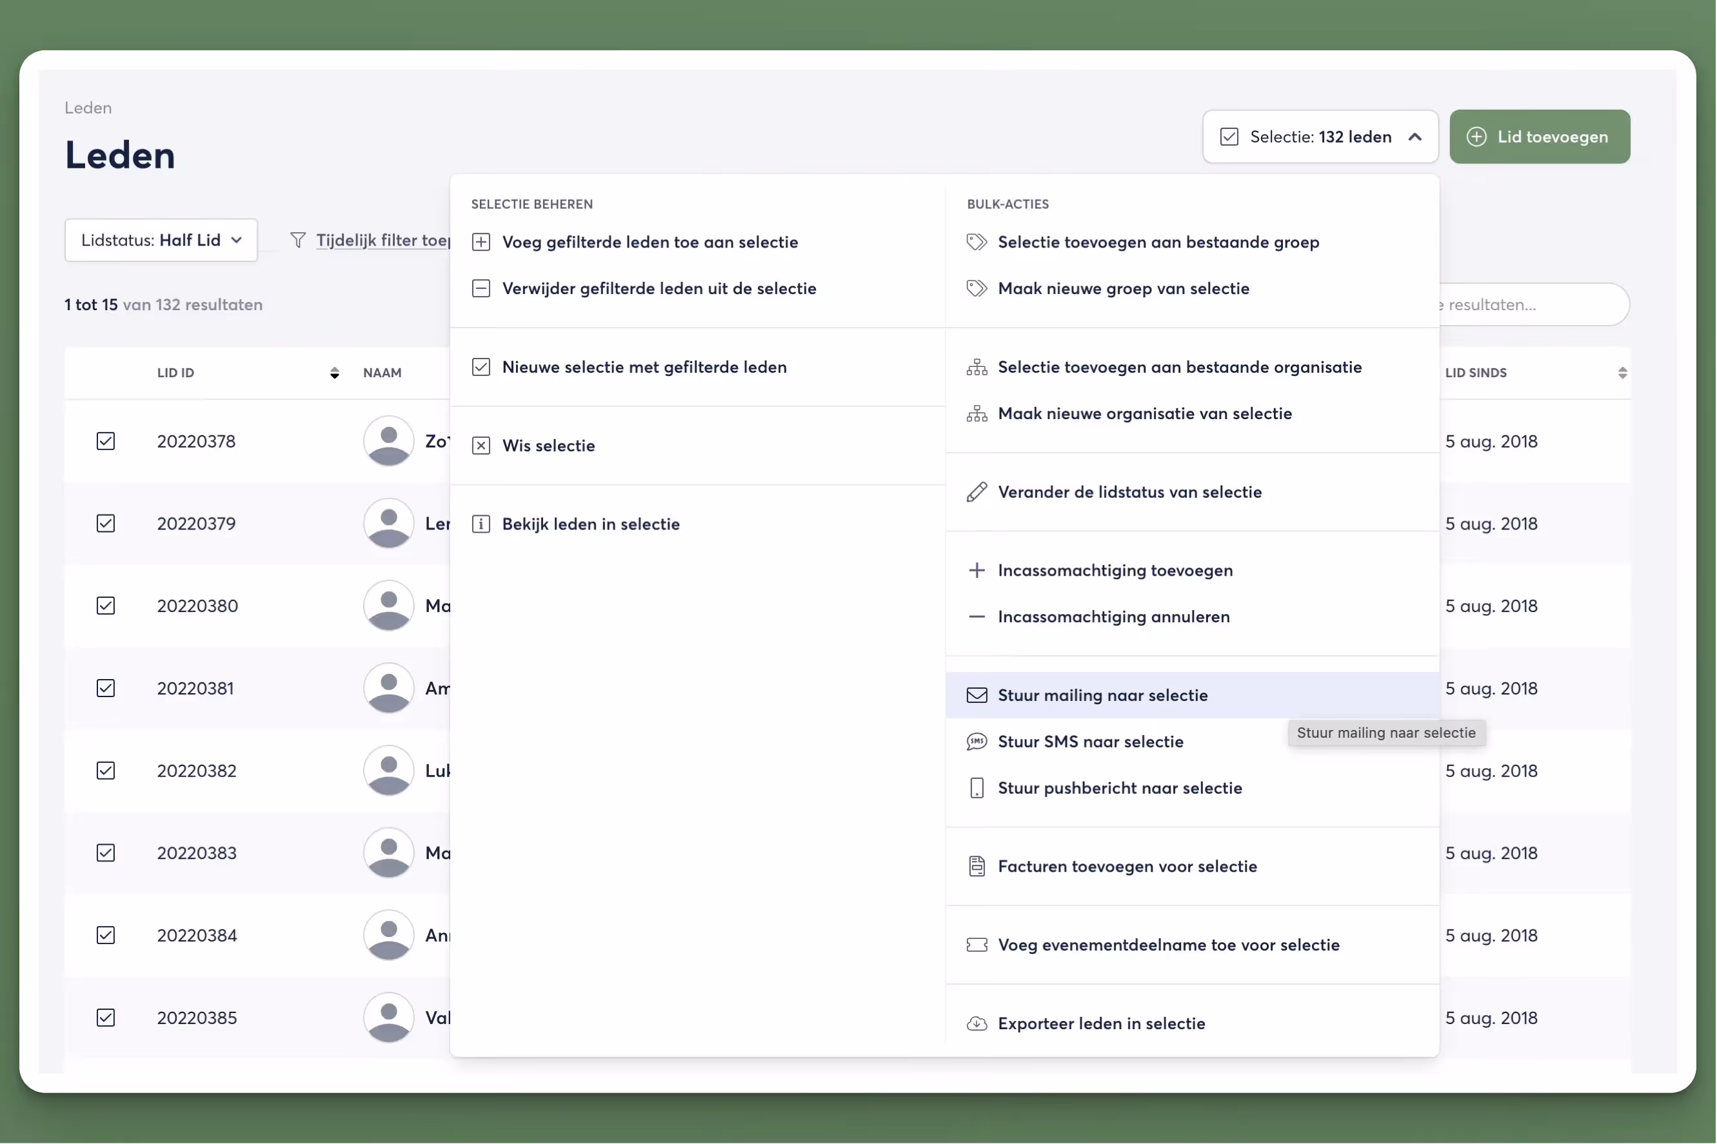Sort by LID ID column arrows
This screenshot has height=1144, width=1717.
coord(334,373)
